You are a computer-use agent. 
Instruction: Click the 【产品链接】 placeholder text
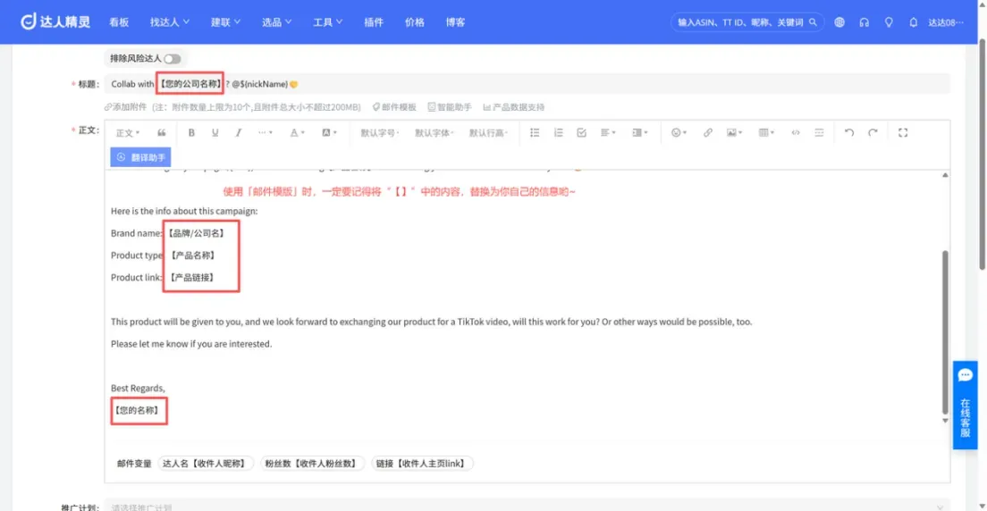click(192, 277)
